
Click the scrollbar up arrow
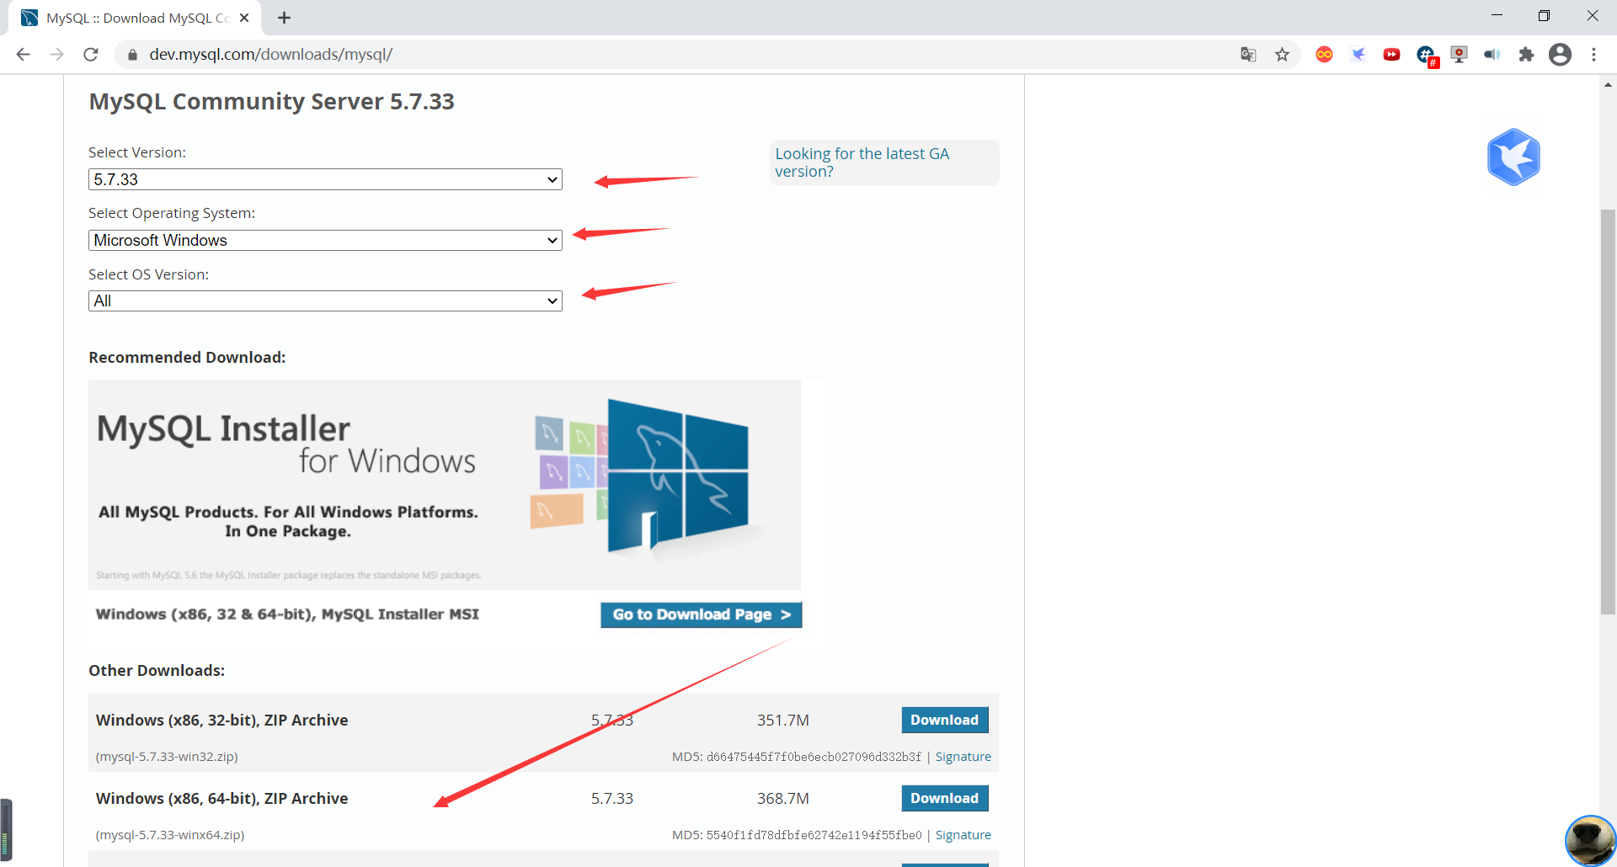click(x=1609, y=84)
